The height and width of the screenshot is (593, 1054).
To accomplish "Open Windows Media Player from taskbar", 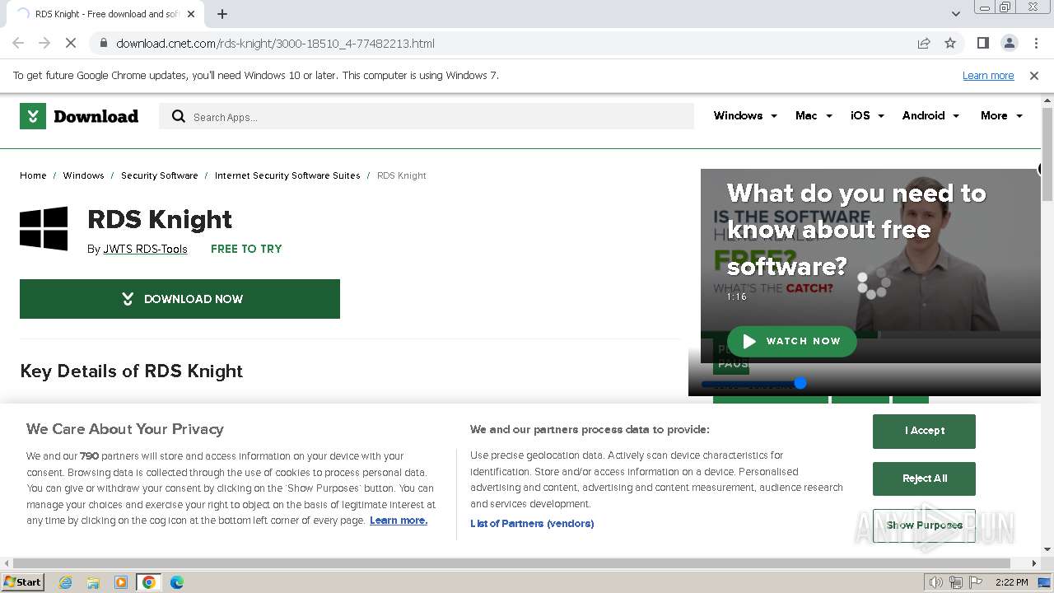I will 121,582.
